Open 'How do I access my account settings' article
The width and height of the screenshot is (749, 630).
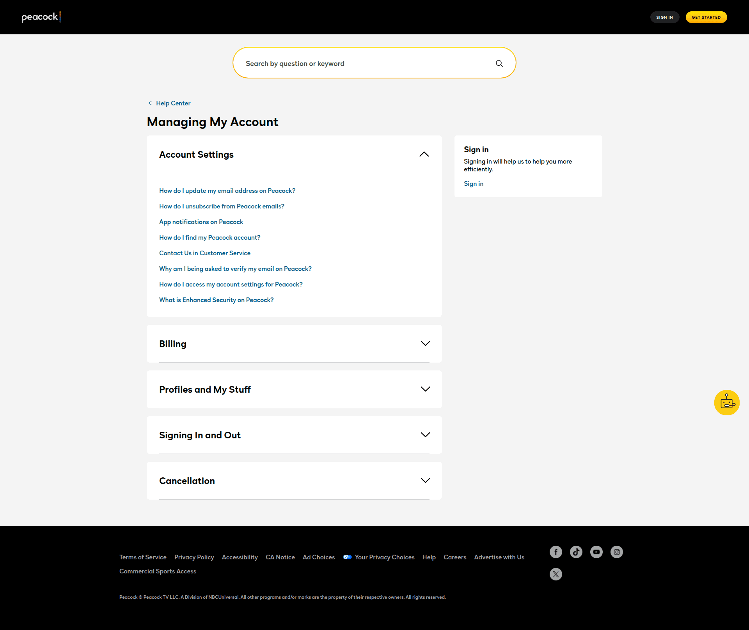(231, 284)
